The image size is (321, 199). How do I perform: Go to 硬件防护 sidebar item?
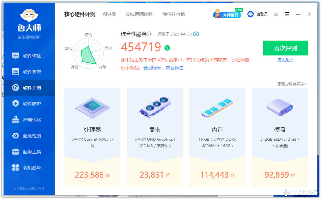29,103
